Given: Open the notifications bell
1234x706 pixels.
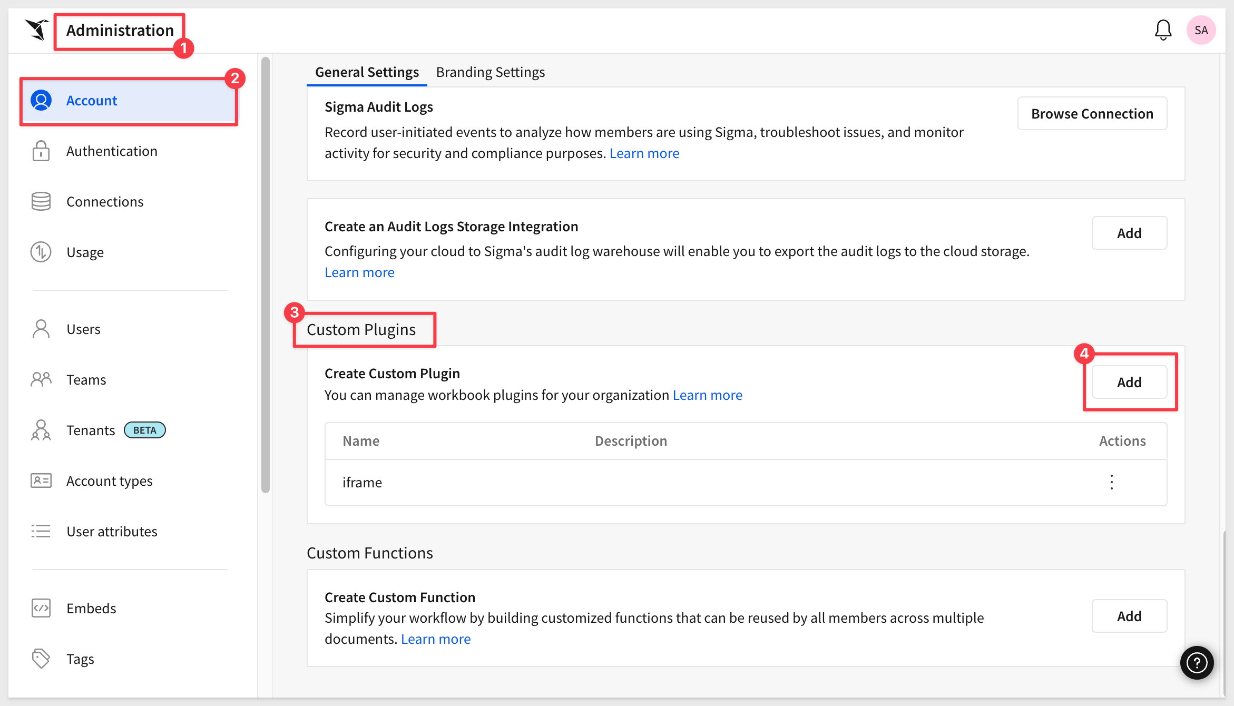Looking at the screenshot, I should (x=1163, y=30).
